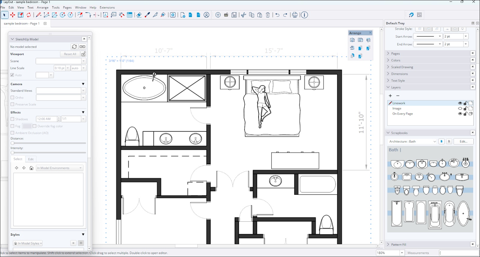Click the Print icon
This screenshot has height=257, width=480.
point(295,15)
